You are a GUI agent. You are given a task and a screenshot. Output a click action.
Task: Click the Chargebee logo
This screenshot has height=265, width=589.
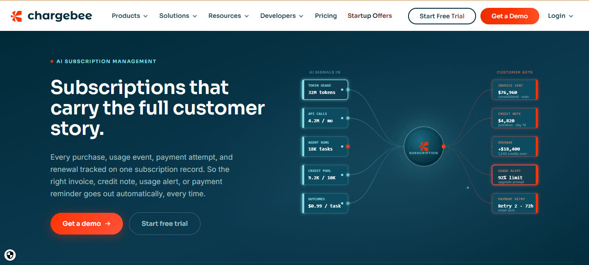(51, 16)
